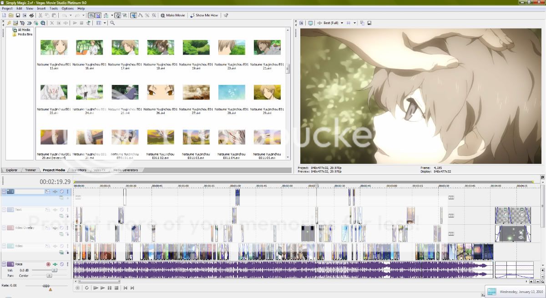This screenshot has height=298, width=546.
Task: Toggle Mute on video track 1
Action: (62, 192)
